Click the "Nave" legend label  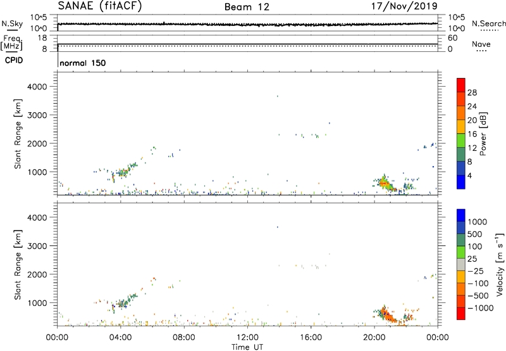[x=481, y=44]
